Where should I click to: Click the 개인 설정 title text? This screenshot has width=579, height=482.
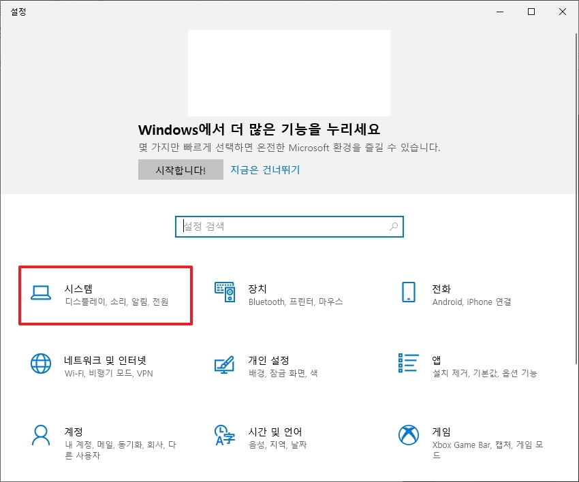[x=268, y=360]
